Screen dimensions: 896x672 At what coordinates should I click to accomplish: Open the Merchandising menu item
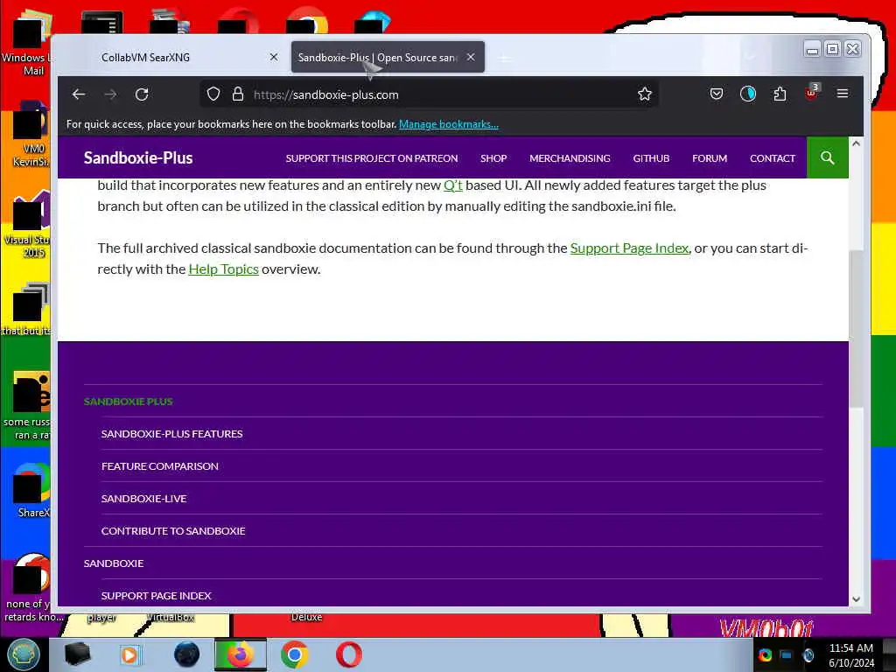coord(570,158)
